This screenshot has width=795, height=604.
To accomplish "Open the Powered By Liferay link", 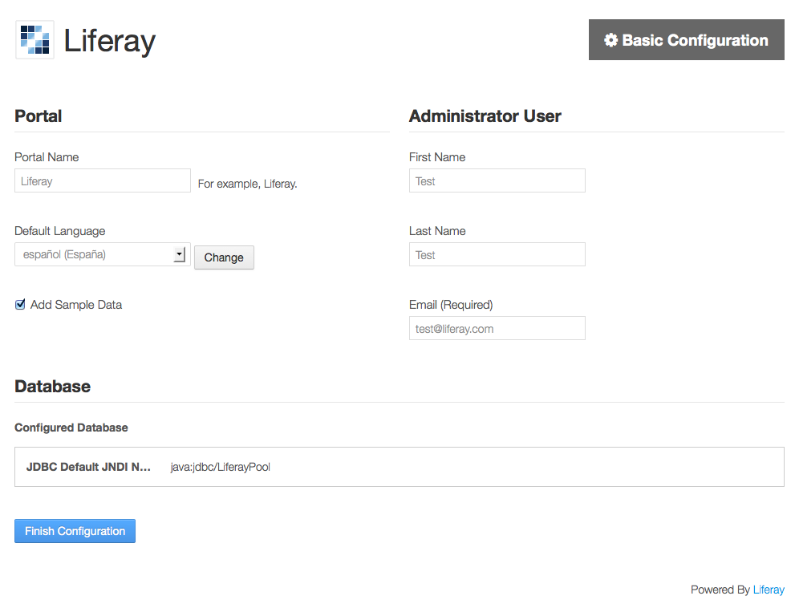I will point(769,590).
